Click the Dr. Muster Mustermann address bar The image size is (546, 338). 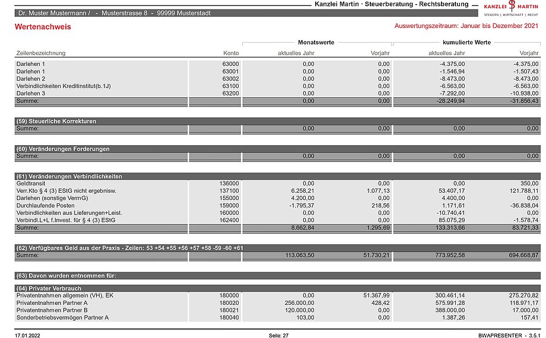[114, 13]
